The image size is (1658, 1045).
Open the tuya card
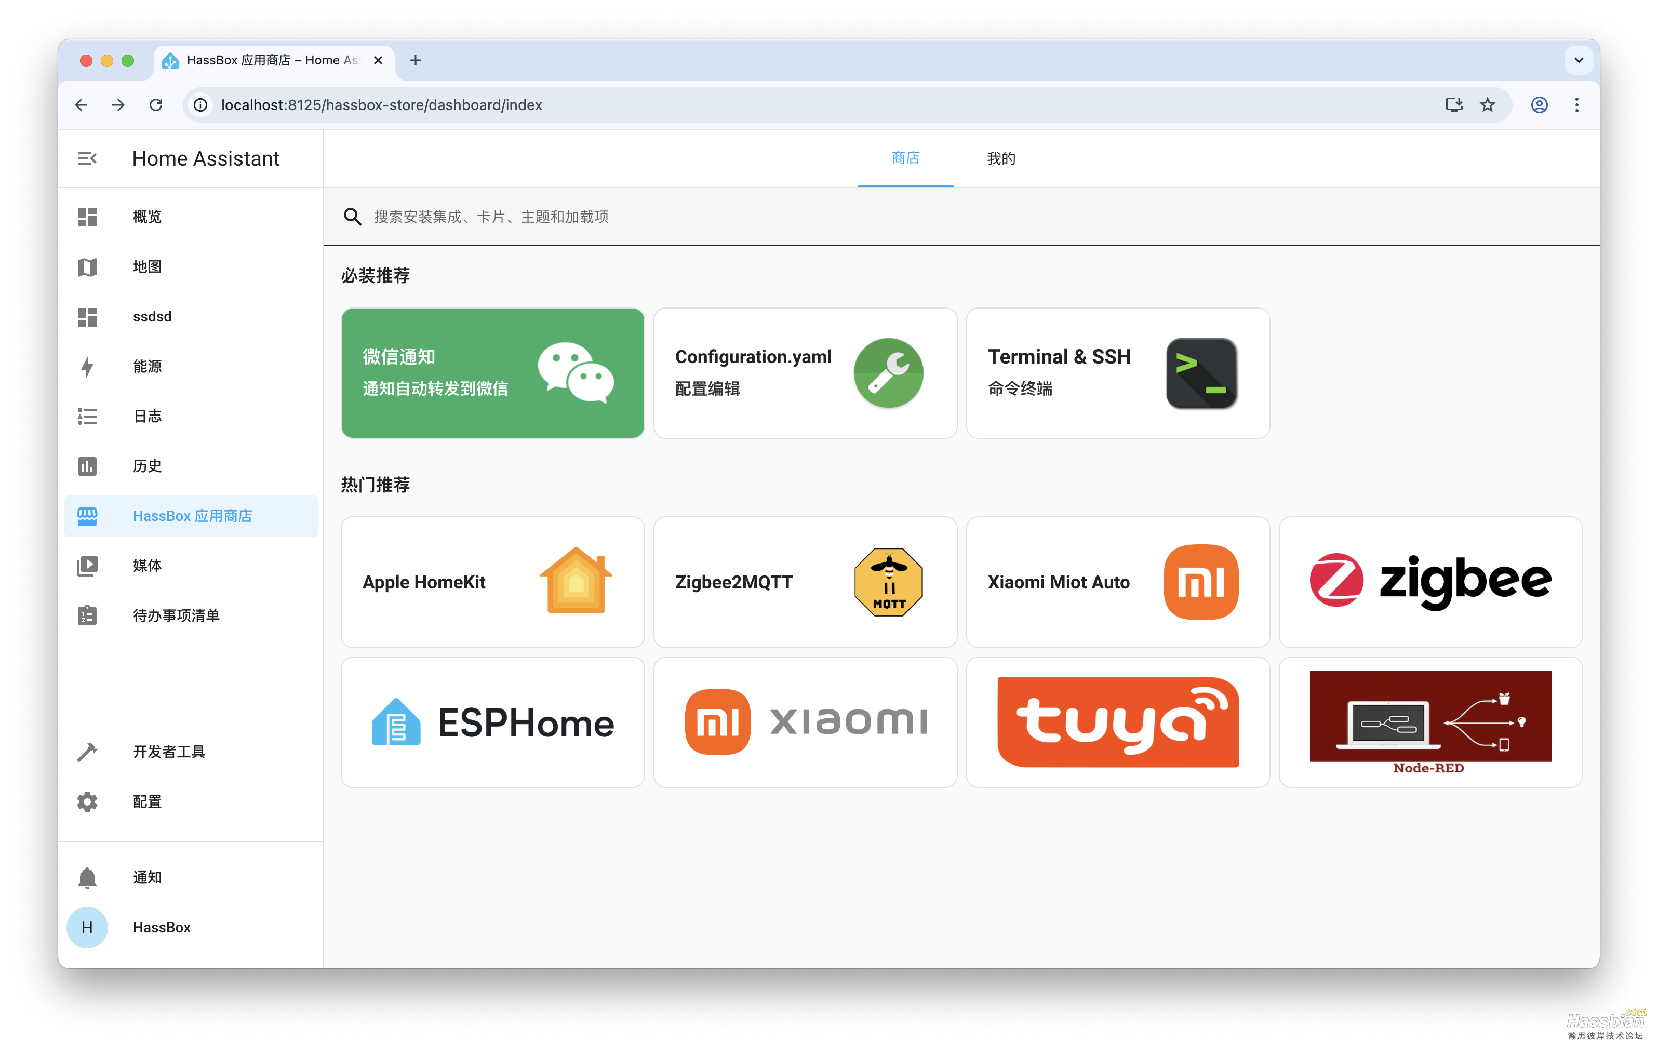click(1117, 721)
